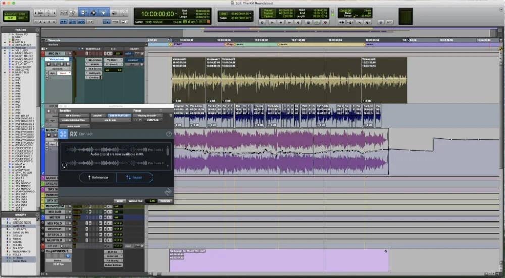Click the COMPARE button

[153, 120]
